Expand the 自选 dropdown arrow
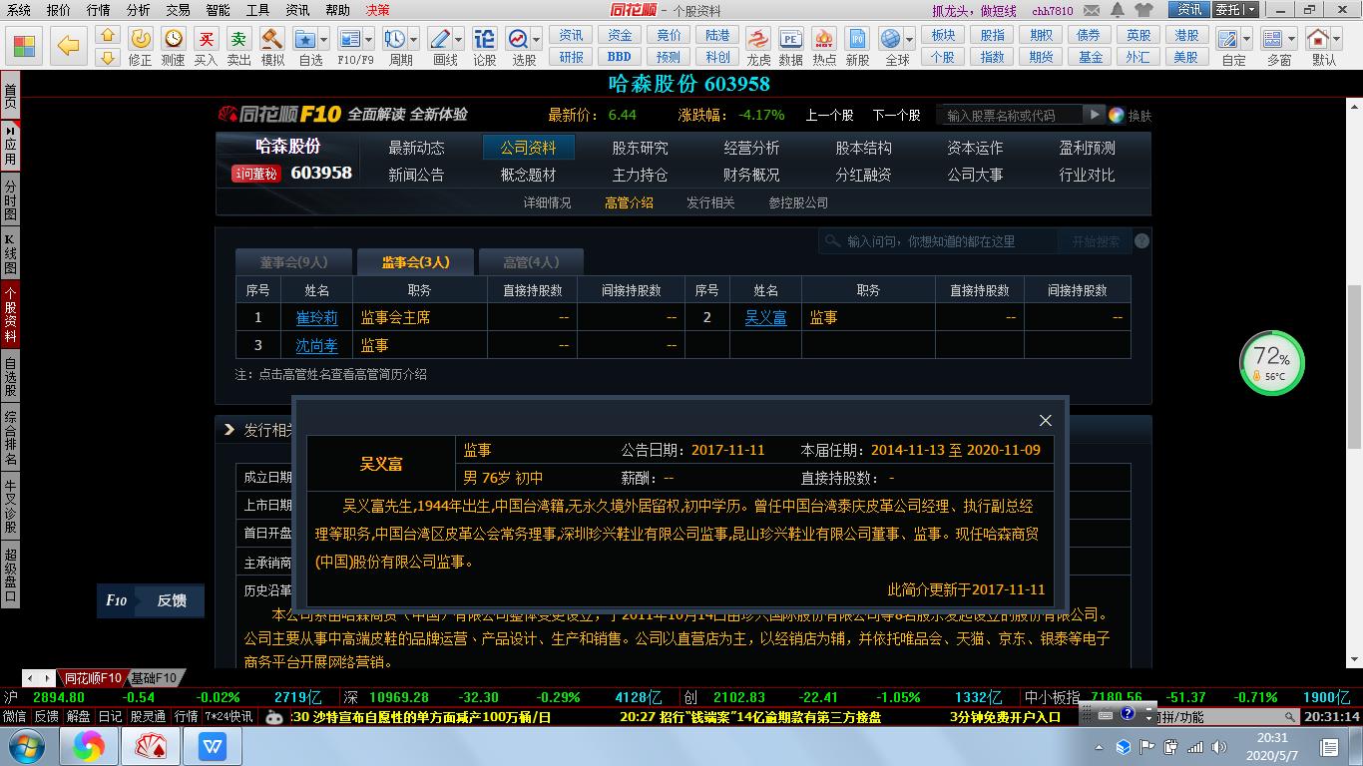The width and height of the screenshot is (1363, 766). click(x=325, y=40)
